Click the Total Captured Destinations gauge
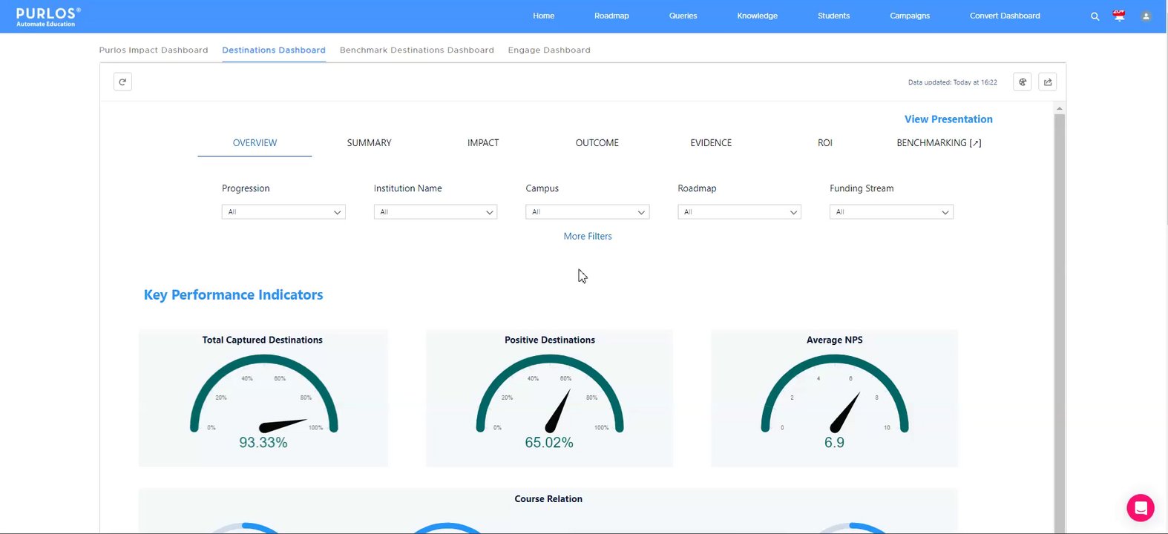This screenshot has height=534, width=1168. 263,398
